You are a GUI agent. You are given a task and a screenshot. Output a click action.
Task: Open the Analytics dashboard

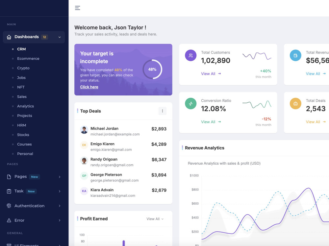tap(25, 106)
